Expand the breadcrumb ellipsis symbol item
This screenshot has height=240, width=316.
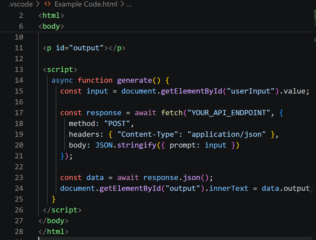(x=129, y=5)
